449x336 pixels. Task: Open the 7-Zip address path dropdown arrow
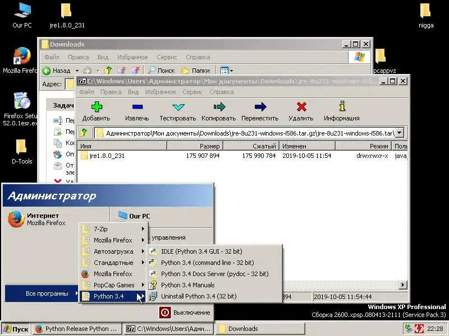pos(400,133)
